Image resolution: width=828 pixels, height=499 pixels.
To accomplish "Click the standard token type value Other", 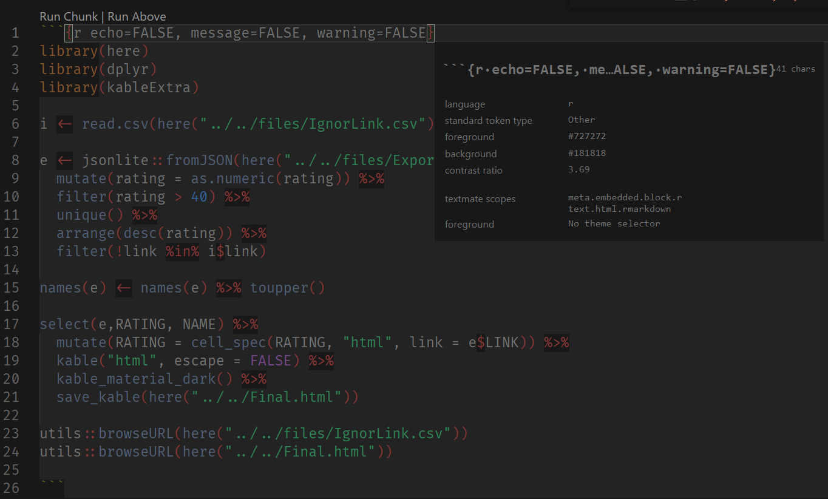I will tap(582, 120).
